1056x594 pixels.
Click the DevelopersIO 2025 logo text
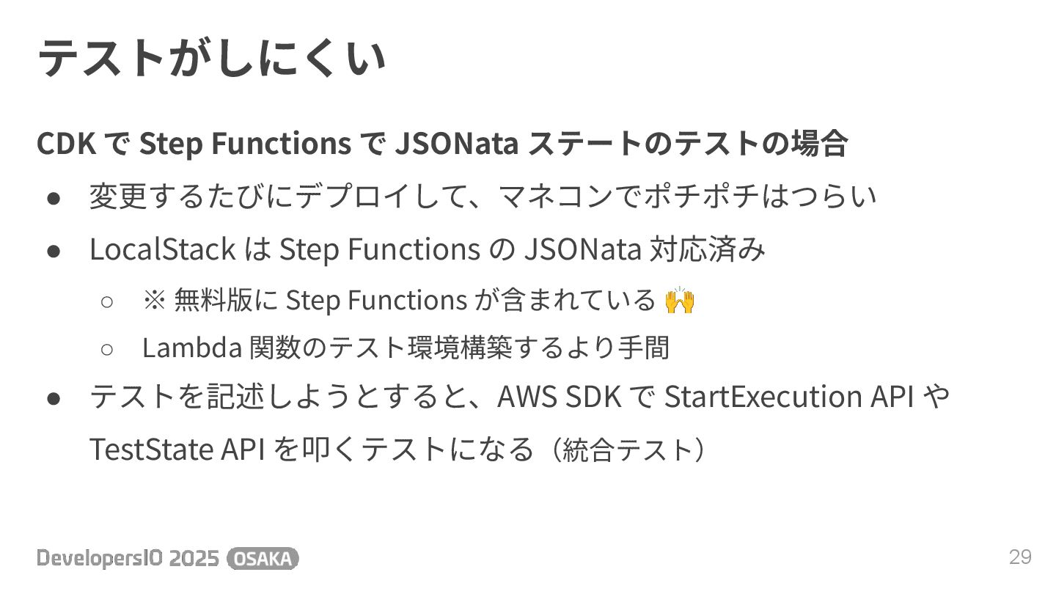click(x=128, y=559)
